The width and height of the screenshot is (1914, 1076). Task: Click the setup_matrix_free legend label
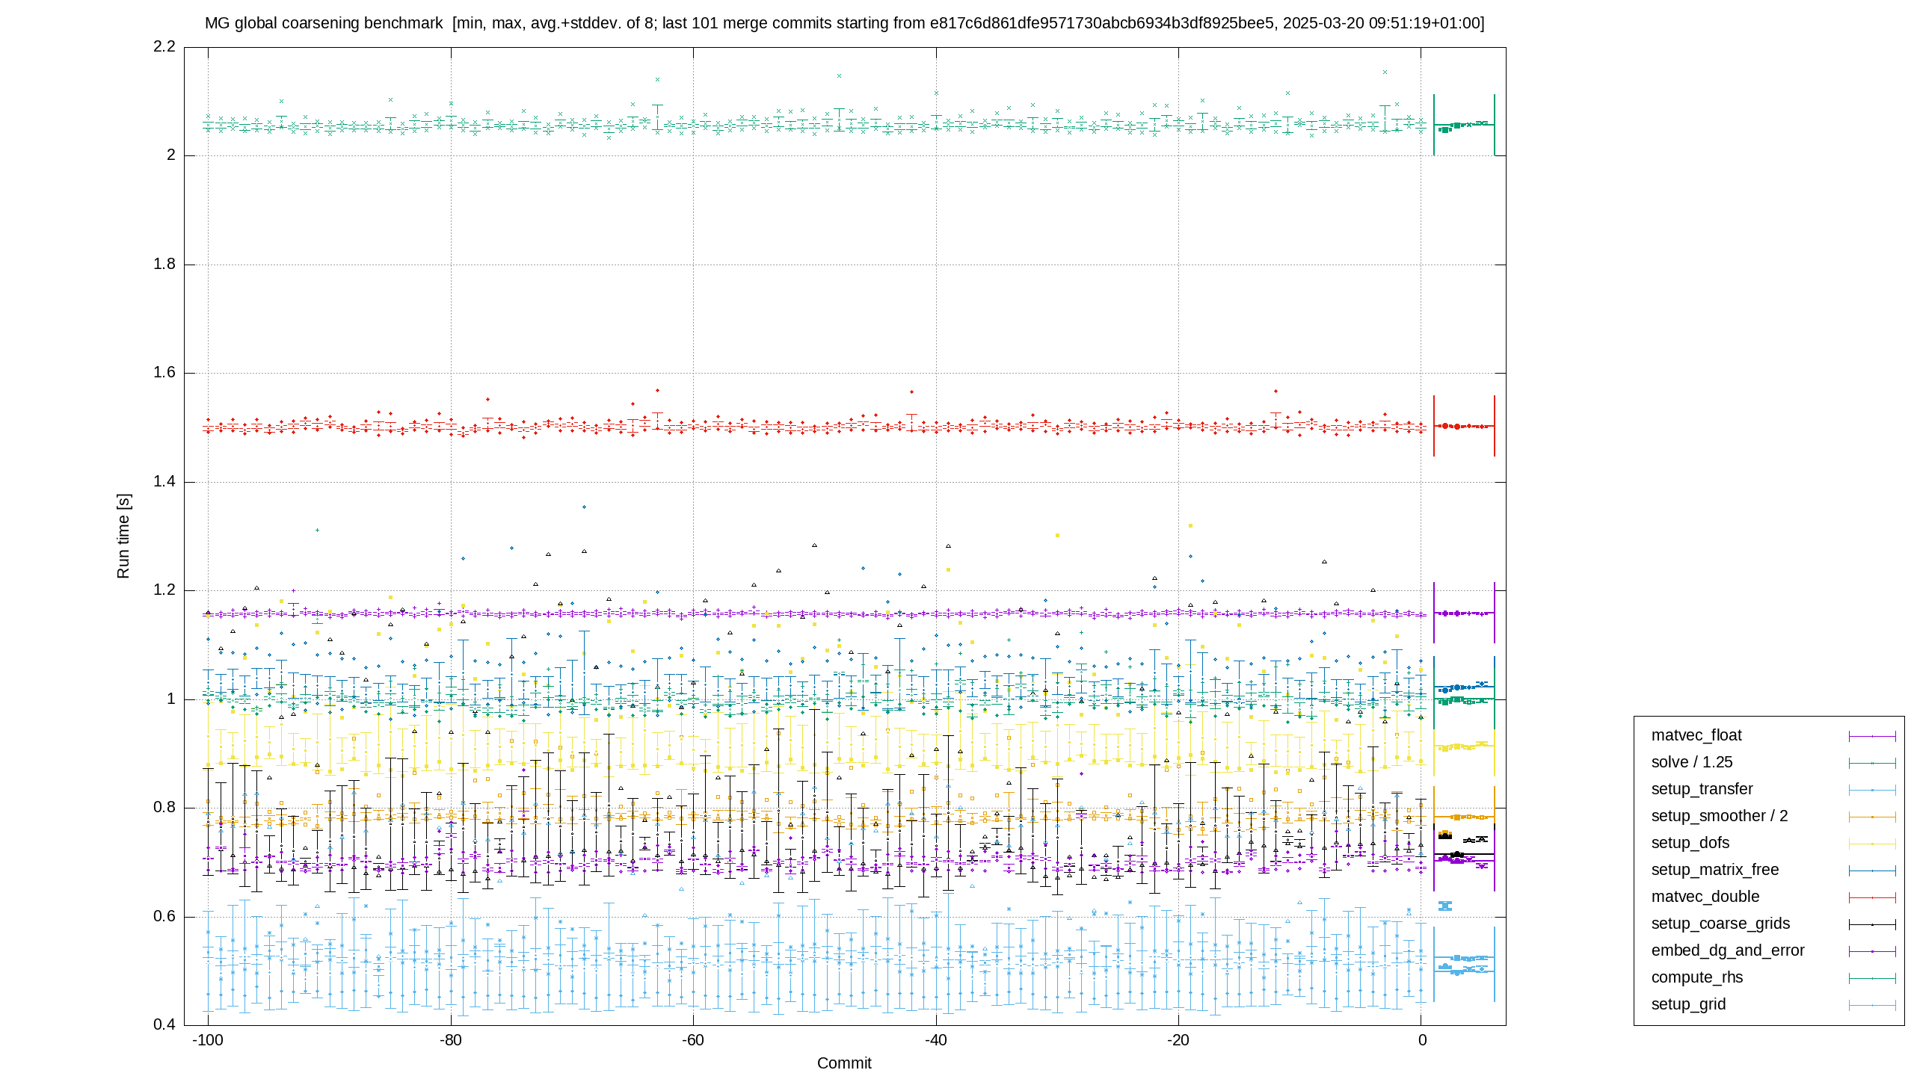(x=1715, y=870)
